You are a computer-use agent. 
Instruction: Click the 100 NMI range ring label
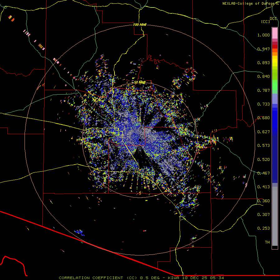(x=140, y=25)
